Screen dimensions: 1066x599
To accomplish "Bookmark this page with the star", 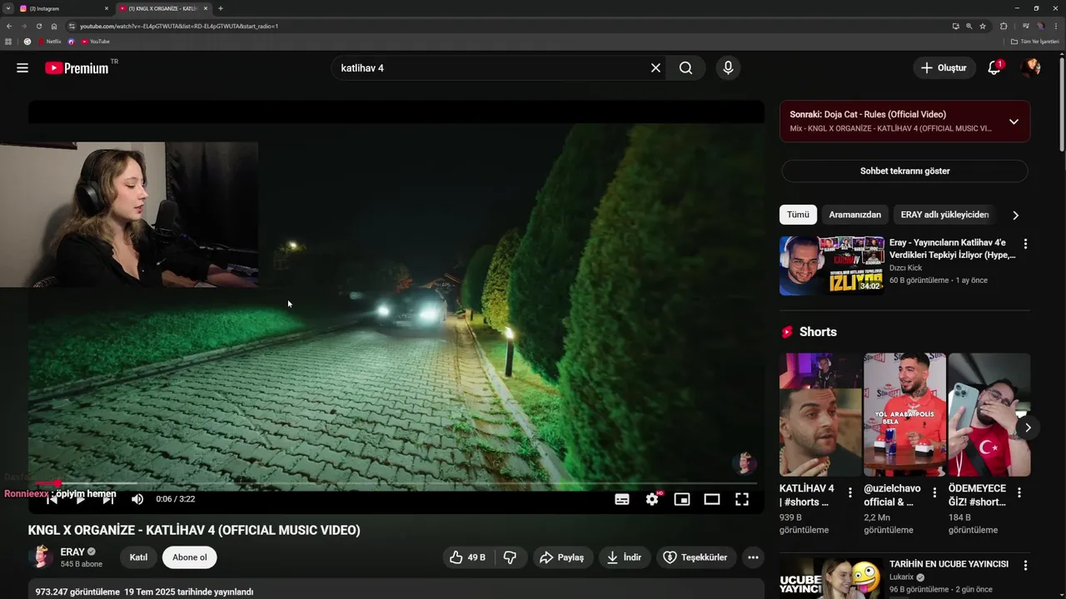I will (x=983, y=26).
